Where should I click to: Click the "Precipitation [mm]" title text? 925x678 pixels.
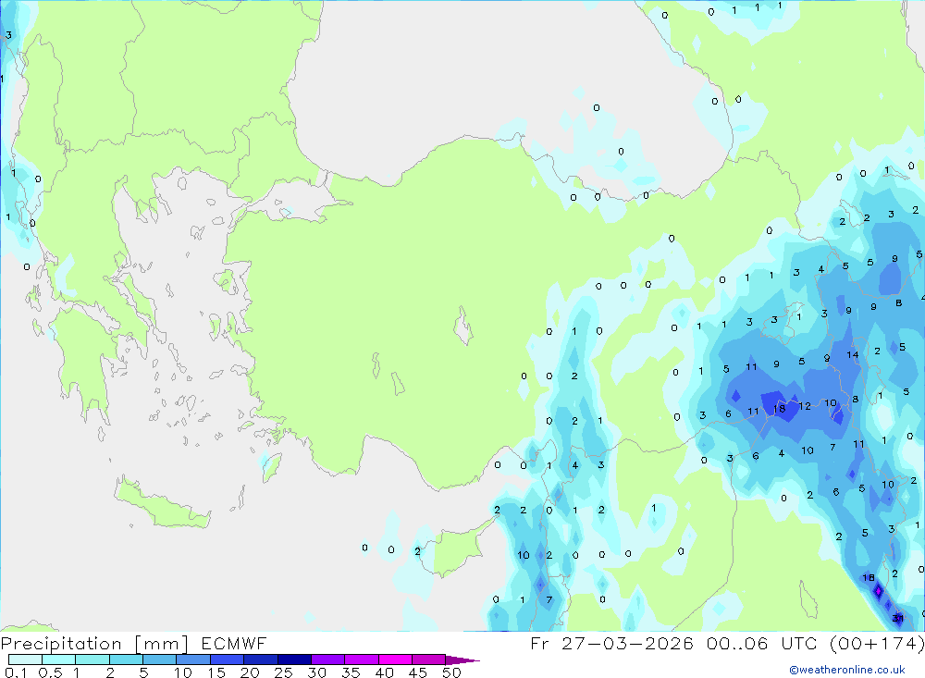click(95, 643)
